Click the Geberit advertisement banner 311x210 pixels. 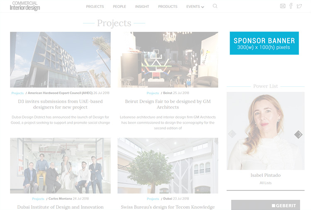(x=265, y=205)
